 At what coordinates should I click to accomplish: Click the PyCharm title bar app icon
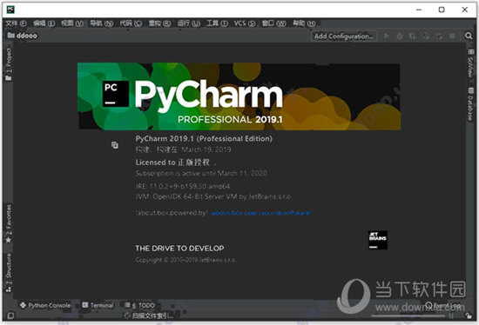[10, 10]
